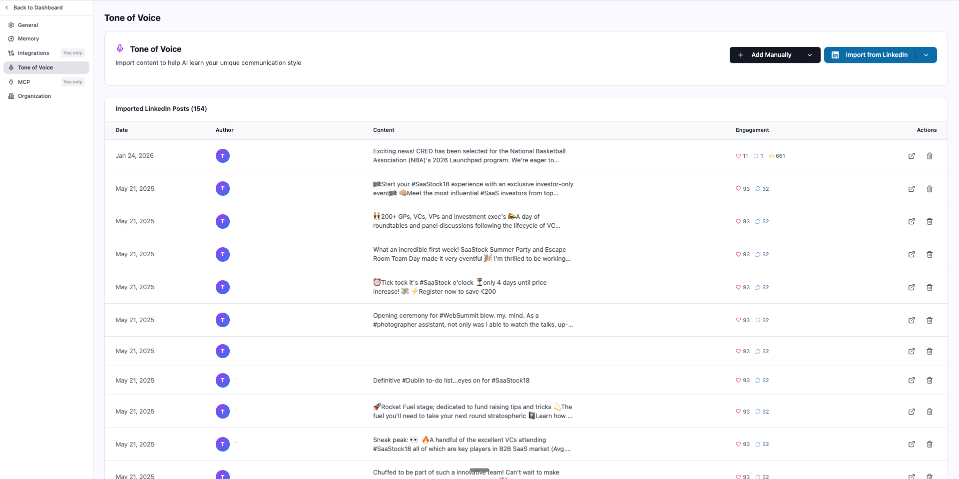The image size is (959, 479).
Task: Click 'Jan 24, 2026' date cell
Action: (x=135, y=156)
